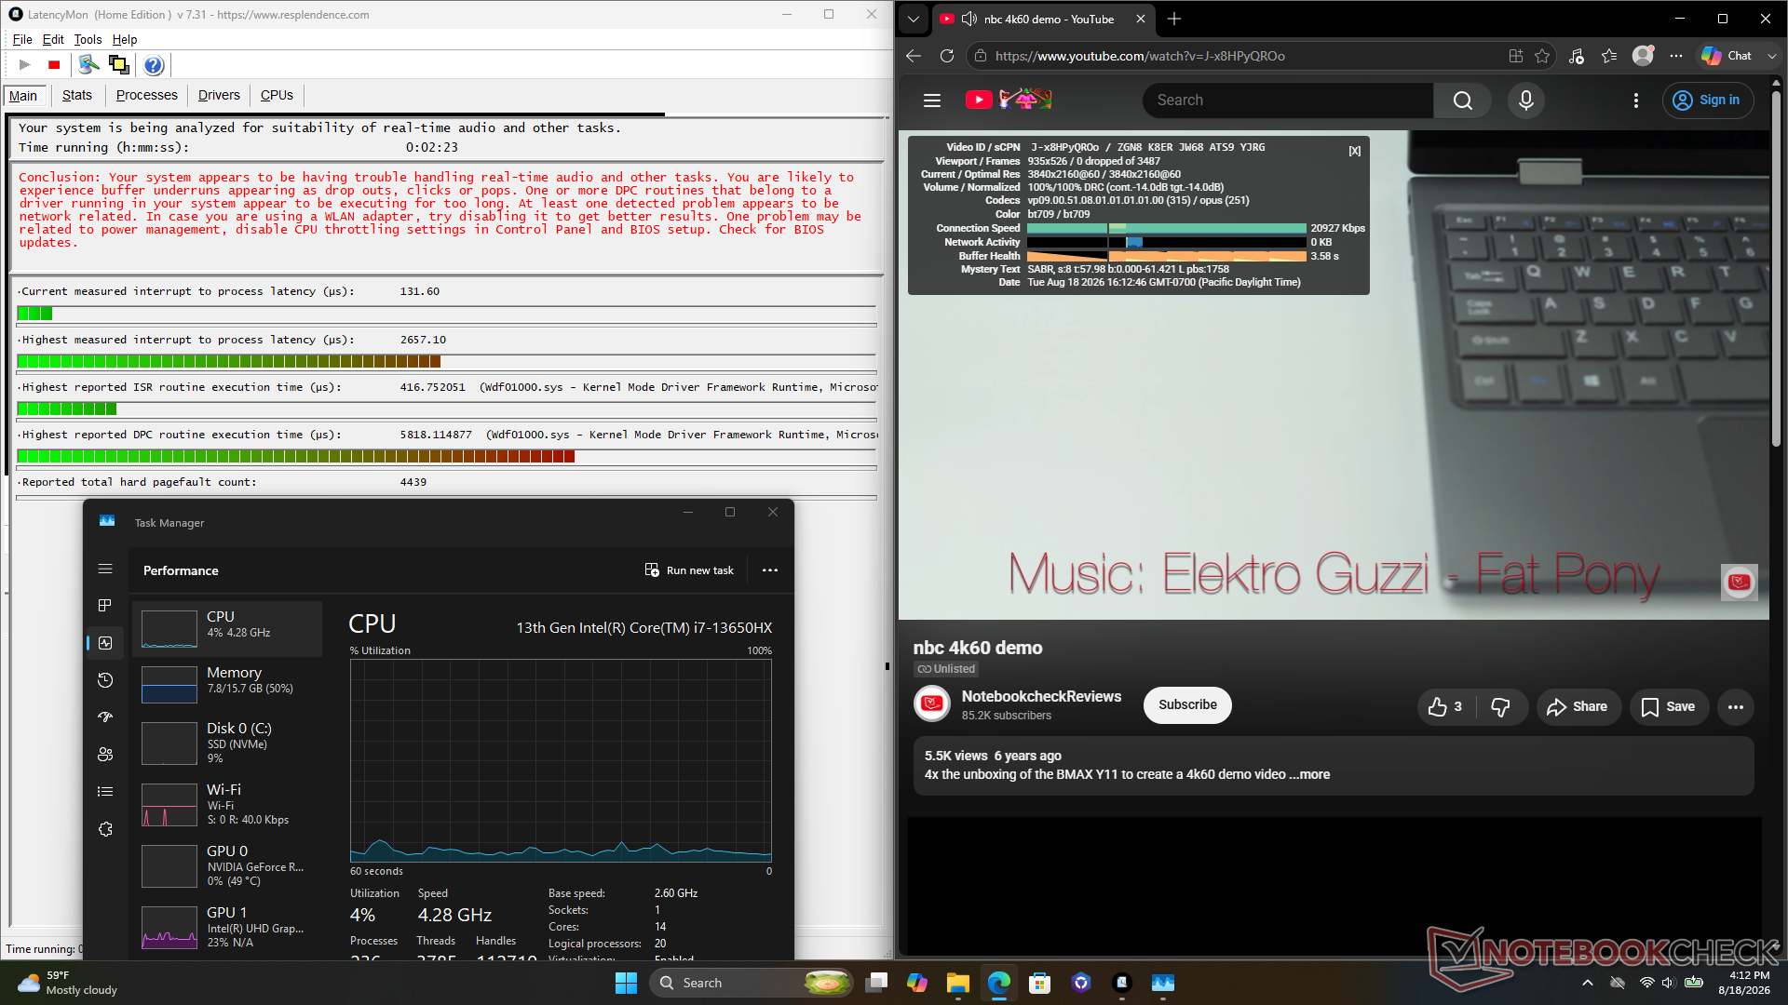1788x1005 pixels.
Task: Open the File menu in LatencyMon
Action: [x=22, y=39]
